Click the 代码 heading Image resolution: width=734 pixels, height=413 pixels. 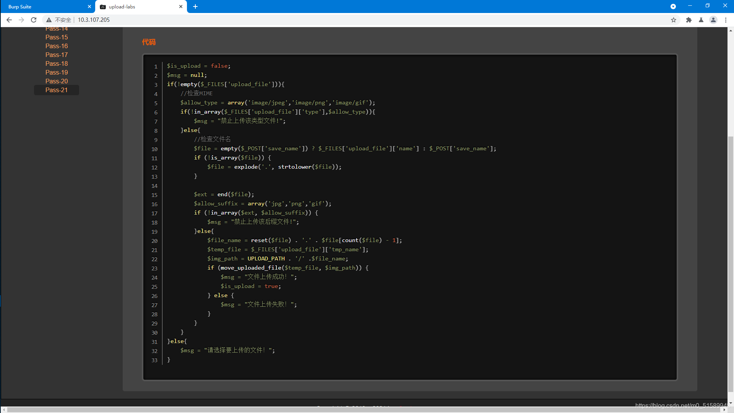pyautogui.click(x=149, y=42)
